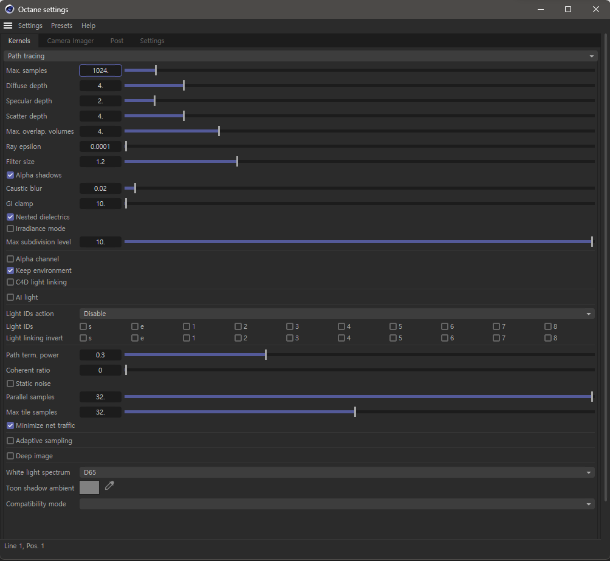Enable Adaptive sampling

coord(10,441)
